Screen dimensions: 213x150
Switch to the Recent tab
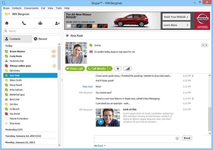pos(46,39)
